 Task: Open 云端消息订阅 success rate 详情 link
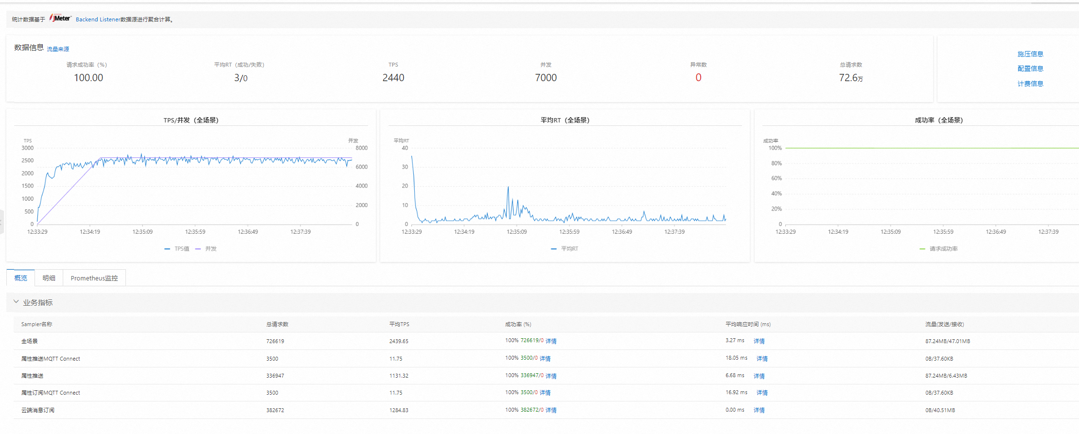(551, 410)
